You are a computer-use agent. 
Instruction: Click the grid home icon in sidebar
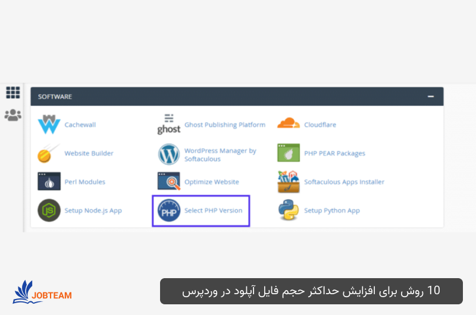click(x=12, y=93)
